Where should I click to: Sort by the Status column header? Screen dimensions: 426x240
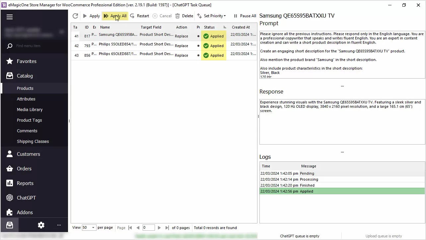(x=209, y=27)
